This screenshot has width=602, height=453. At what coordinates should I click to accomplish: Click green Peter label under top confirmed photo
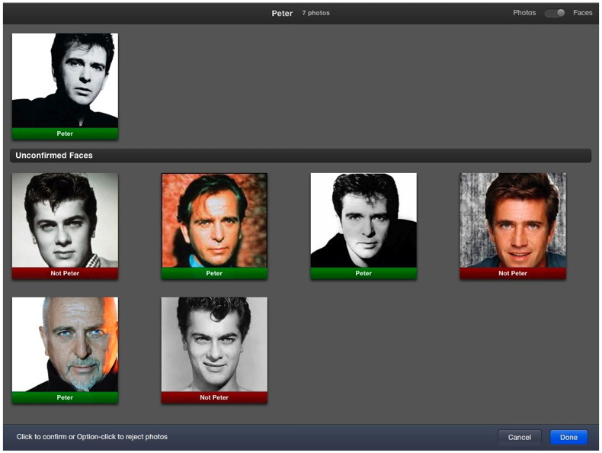(65, 133)
